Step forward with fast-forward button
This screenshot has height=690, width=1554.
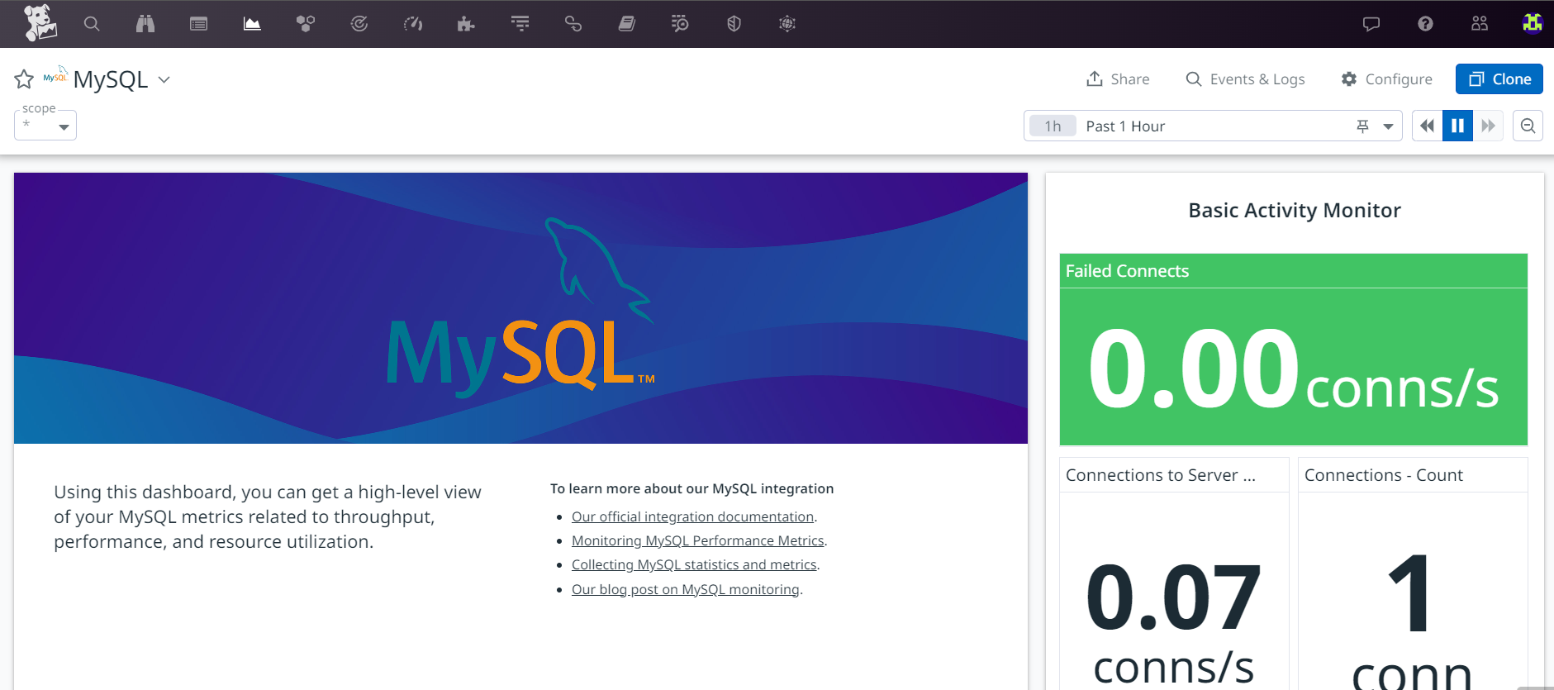pos(1488,126)
